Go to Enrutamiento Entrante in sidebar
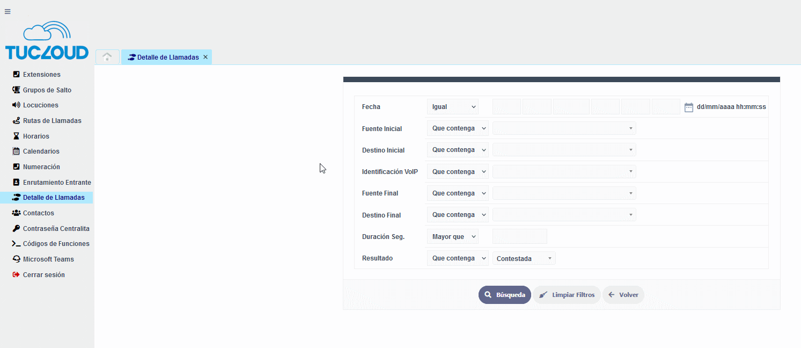The height and width of the screenshot is (348, 801). (x=57, y=183)
